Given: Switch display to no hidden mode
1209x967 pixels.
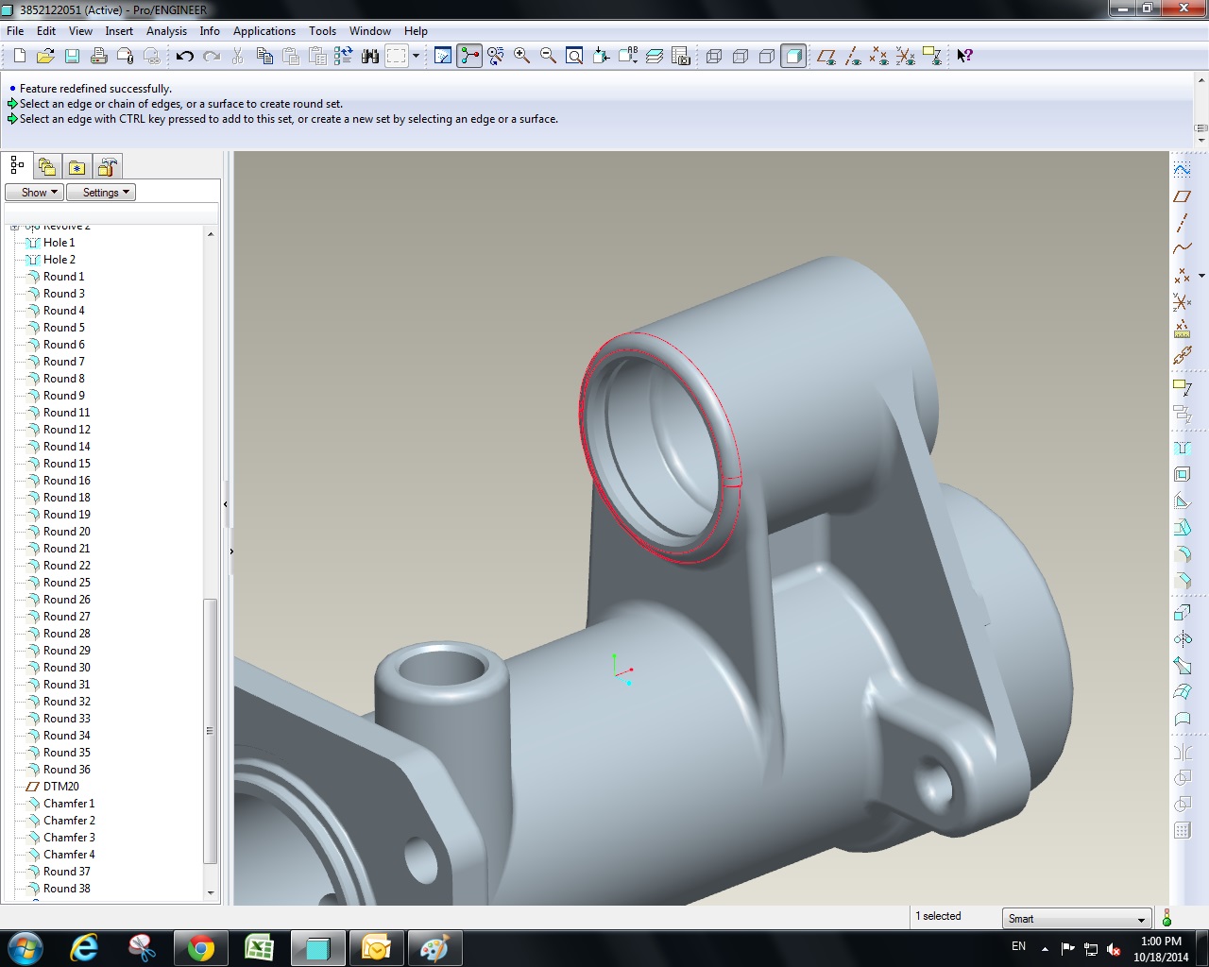Looking at the screenshot, I should [767, 56].
